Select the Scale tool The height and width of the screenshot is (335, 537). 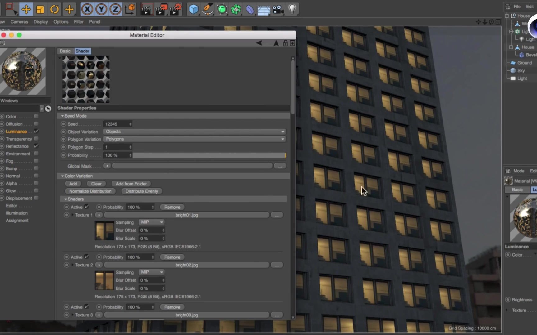coord(40,9)
